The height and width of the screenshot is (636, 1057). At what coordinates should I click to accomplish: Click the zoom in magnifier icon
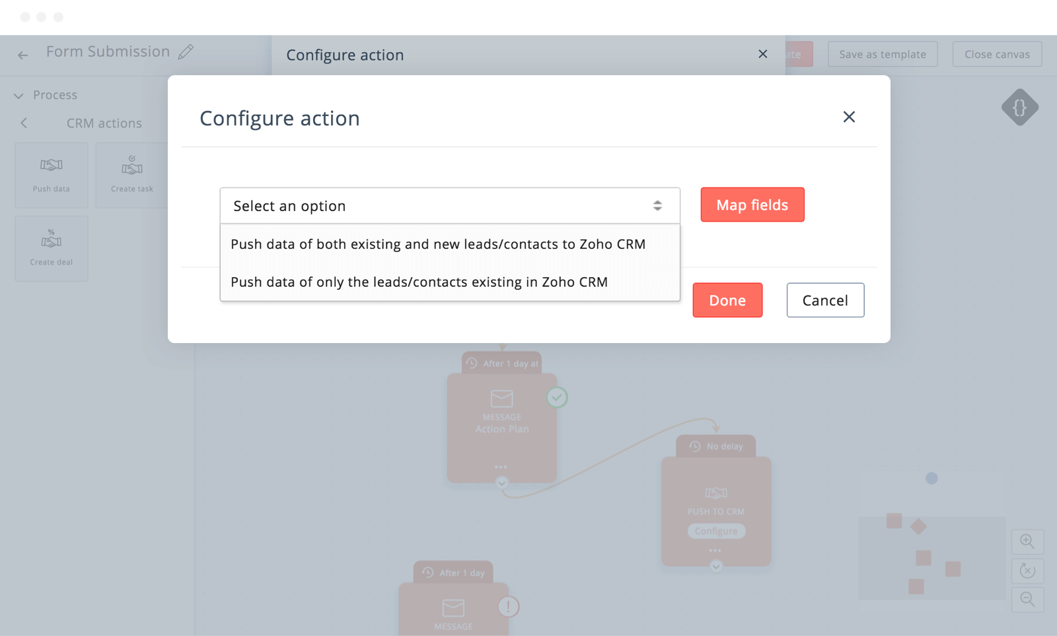(1027, 542)
